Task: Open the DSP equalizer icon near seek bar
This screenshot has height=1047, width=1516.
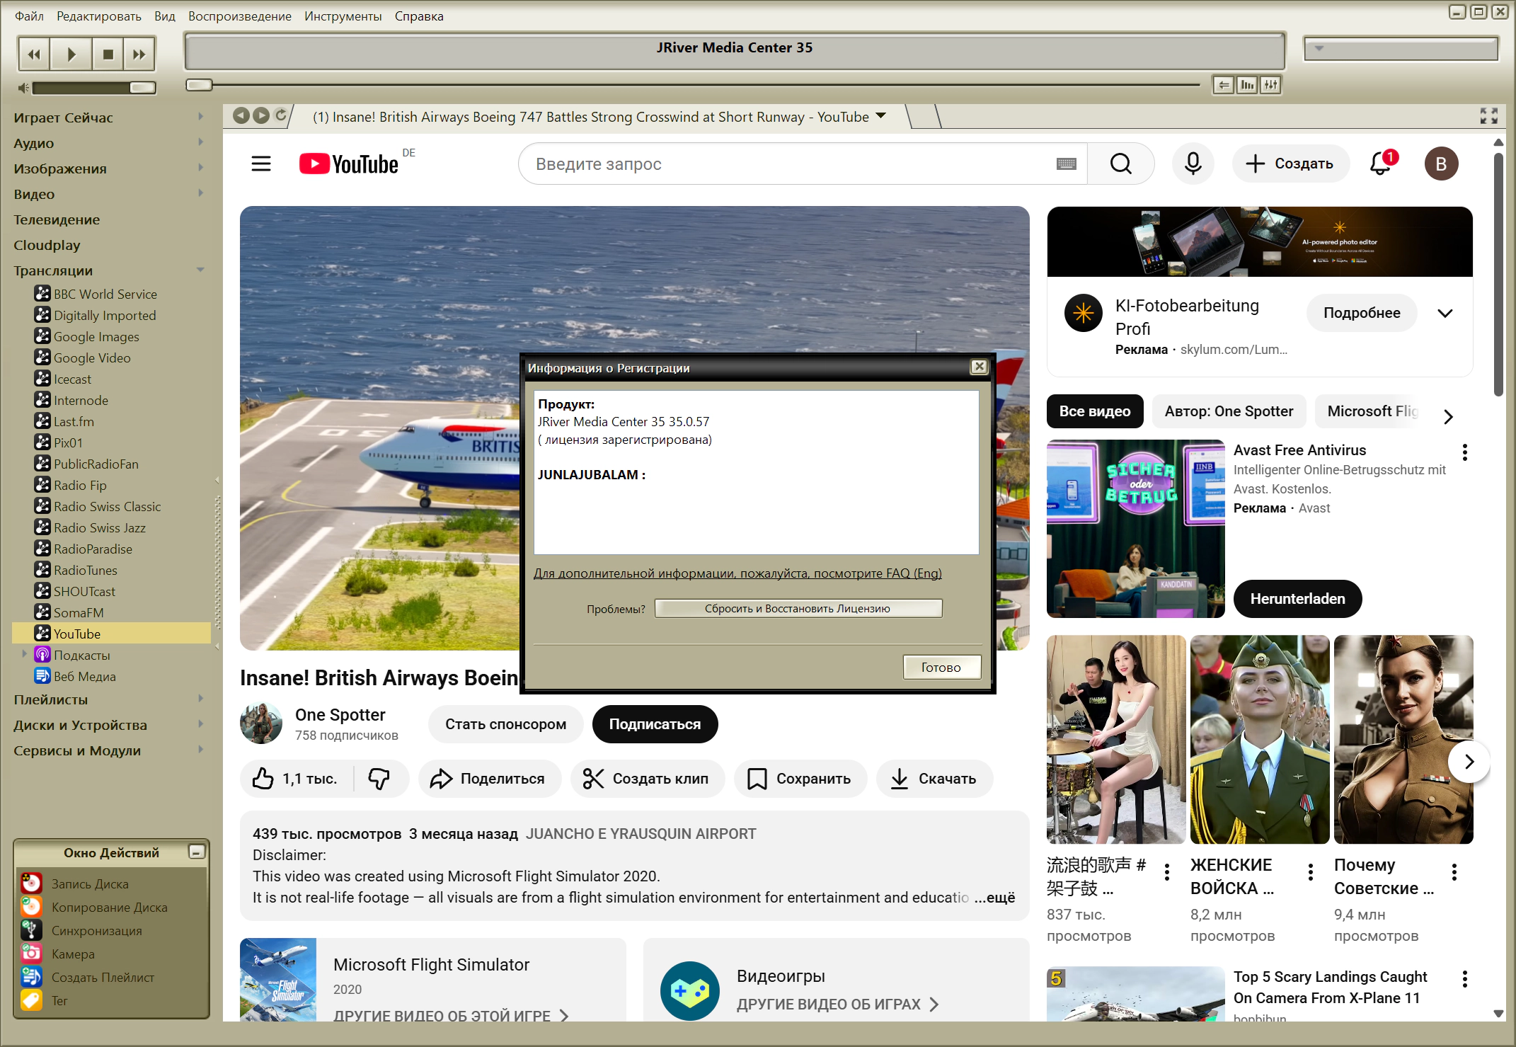Action: click(x=1271, y=85)
